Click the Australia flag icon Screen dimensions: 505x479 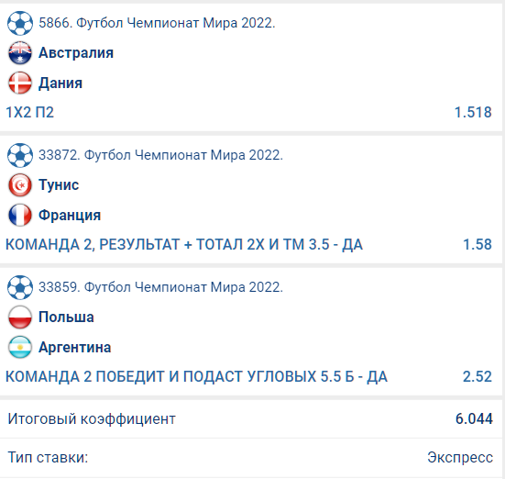point(20,53)
